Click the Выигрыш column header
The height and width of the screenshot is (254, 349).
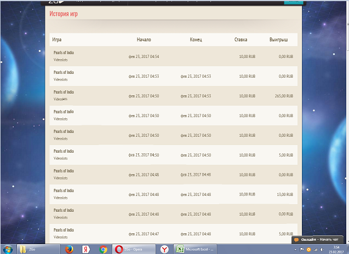(279, 39)
